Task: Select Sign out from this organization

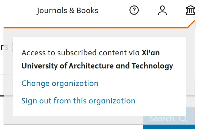Action: [x=78, y=101]
